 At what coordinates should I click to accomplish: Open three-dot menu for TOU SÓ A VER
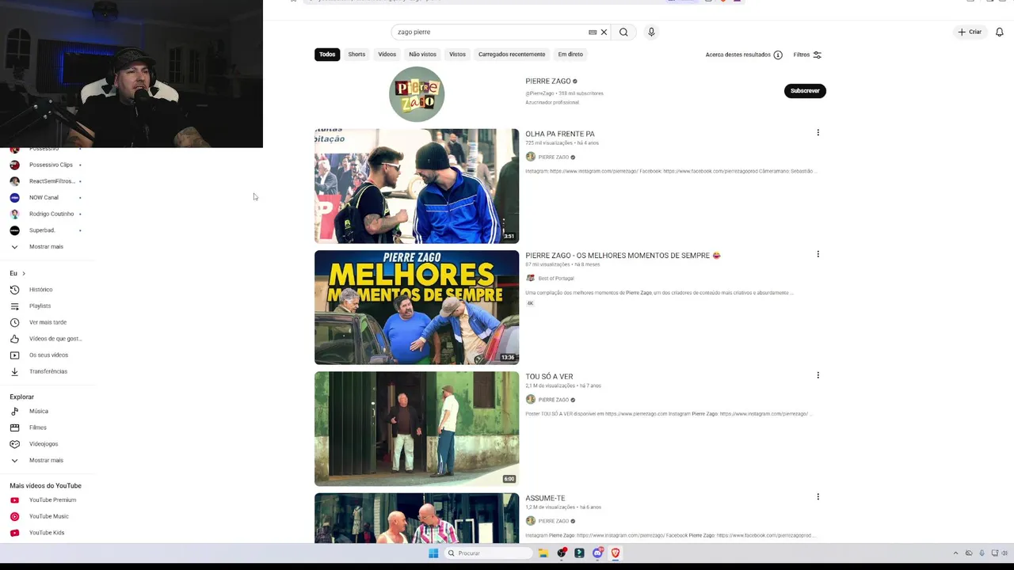(x=818, y=375)
